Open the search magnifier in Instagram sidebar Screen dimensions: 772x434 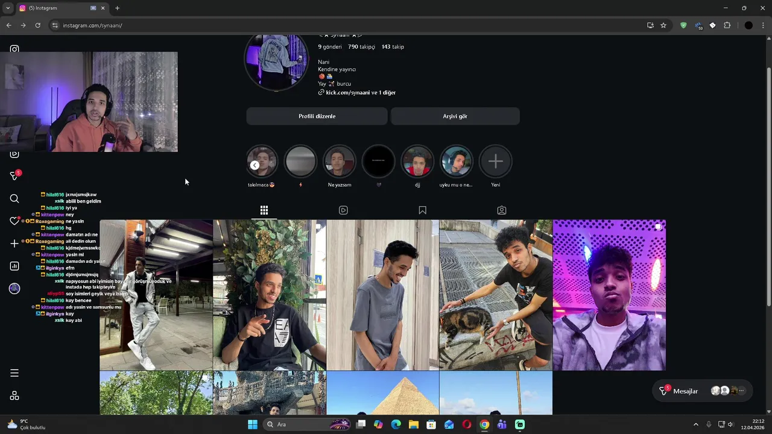click(x=14, y=198)
